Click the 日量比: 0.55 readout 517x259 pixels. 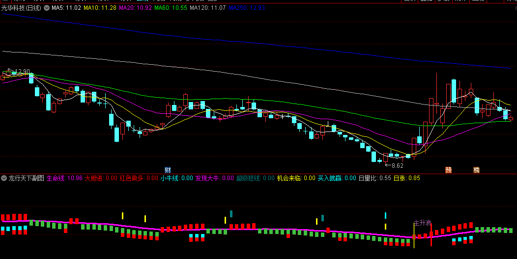coord(375,179)
